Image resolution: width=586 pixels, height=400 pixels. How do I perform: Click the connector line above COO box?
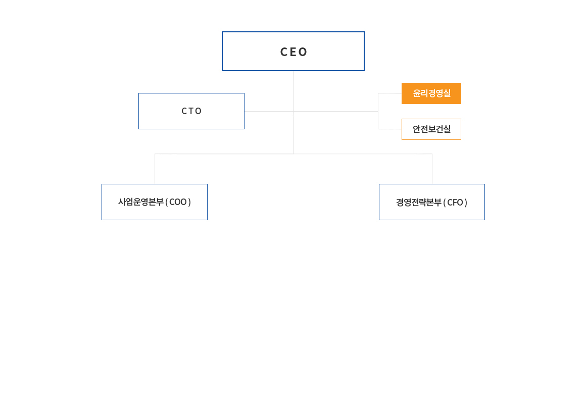coord(155,169)
